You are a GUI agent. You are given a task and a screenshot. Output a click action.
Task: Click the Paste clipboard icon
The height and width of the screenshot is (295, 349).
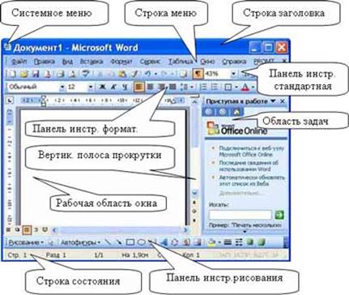pyautogui.click(x=122, y=74)
